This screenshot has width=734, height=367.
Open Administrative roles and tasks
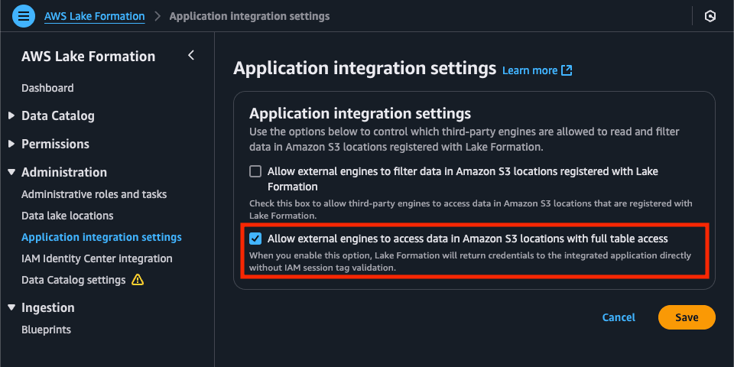[94, 194]
